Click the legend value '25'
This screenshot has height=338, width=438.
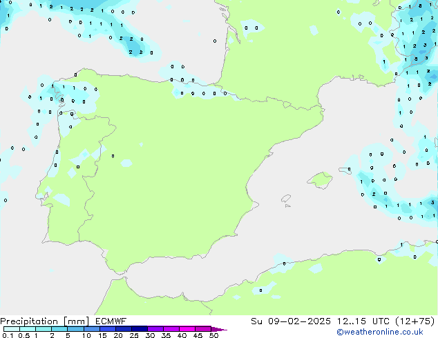[134, 335]
